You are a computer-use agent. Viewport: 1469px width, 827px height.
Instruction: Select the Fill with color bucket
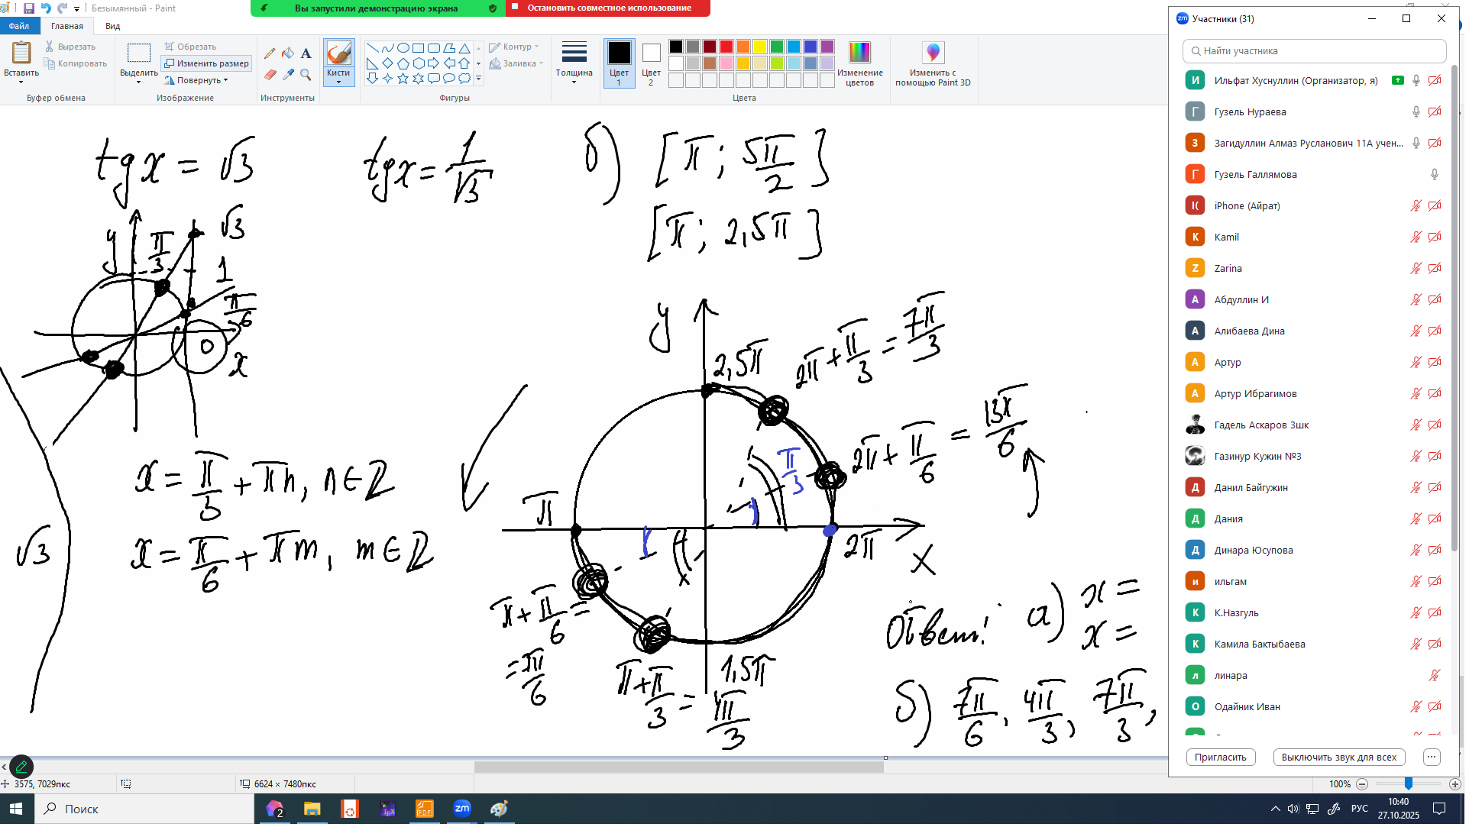tap(288, 53)
